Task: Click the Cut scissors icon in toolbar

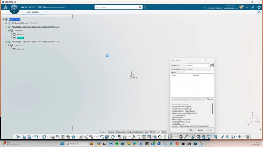Action: [x=18, y=137]
